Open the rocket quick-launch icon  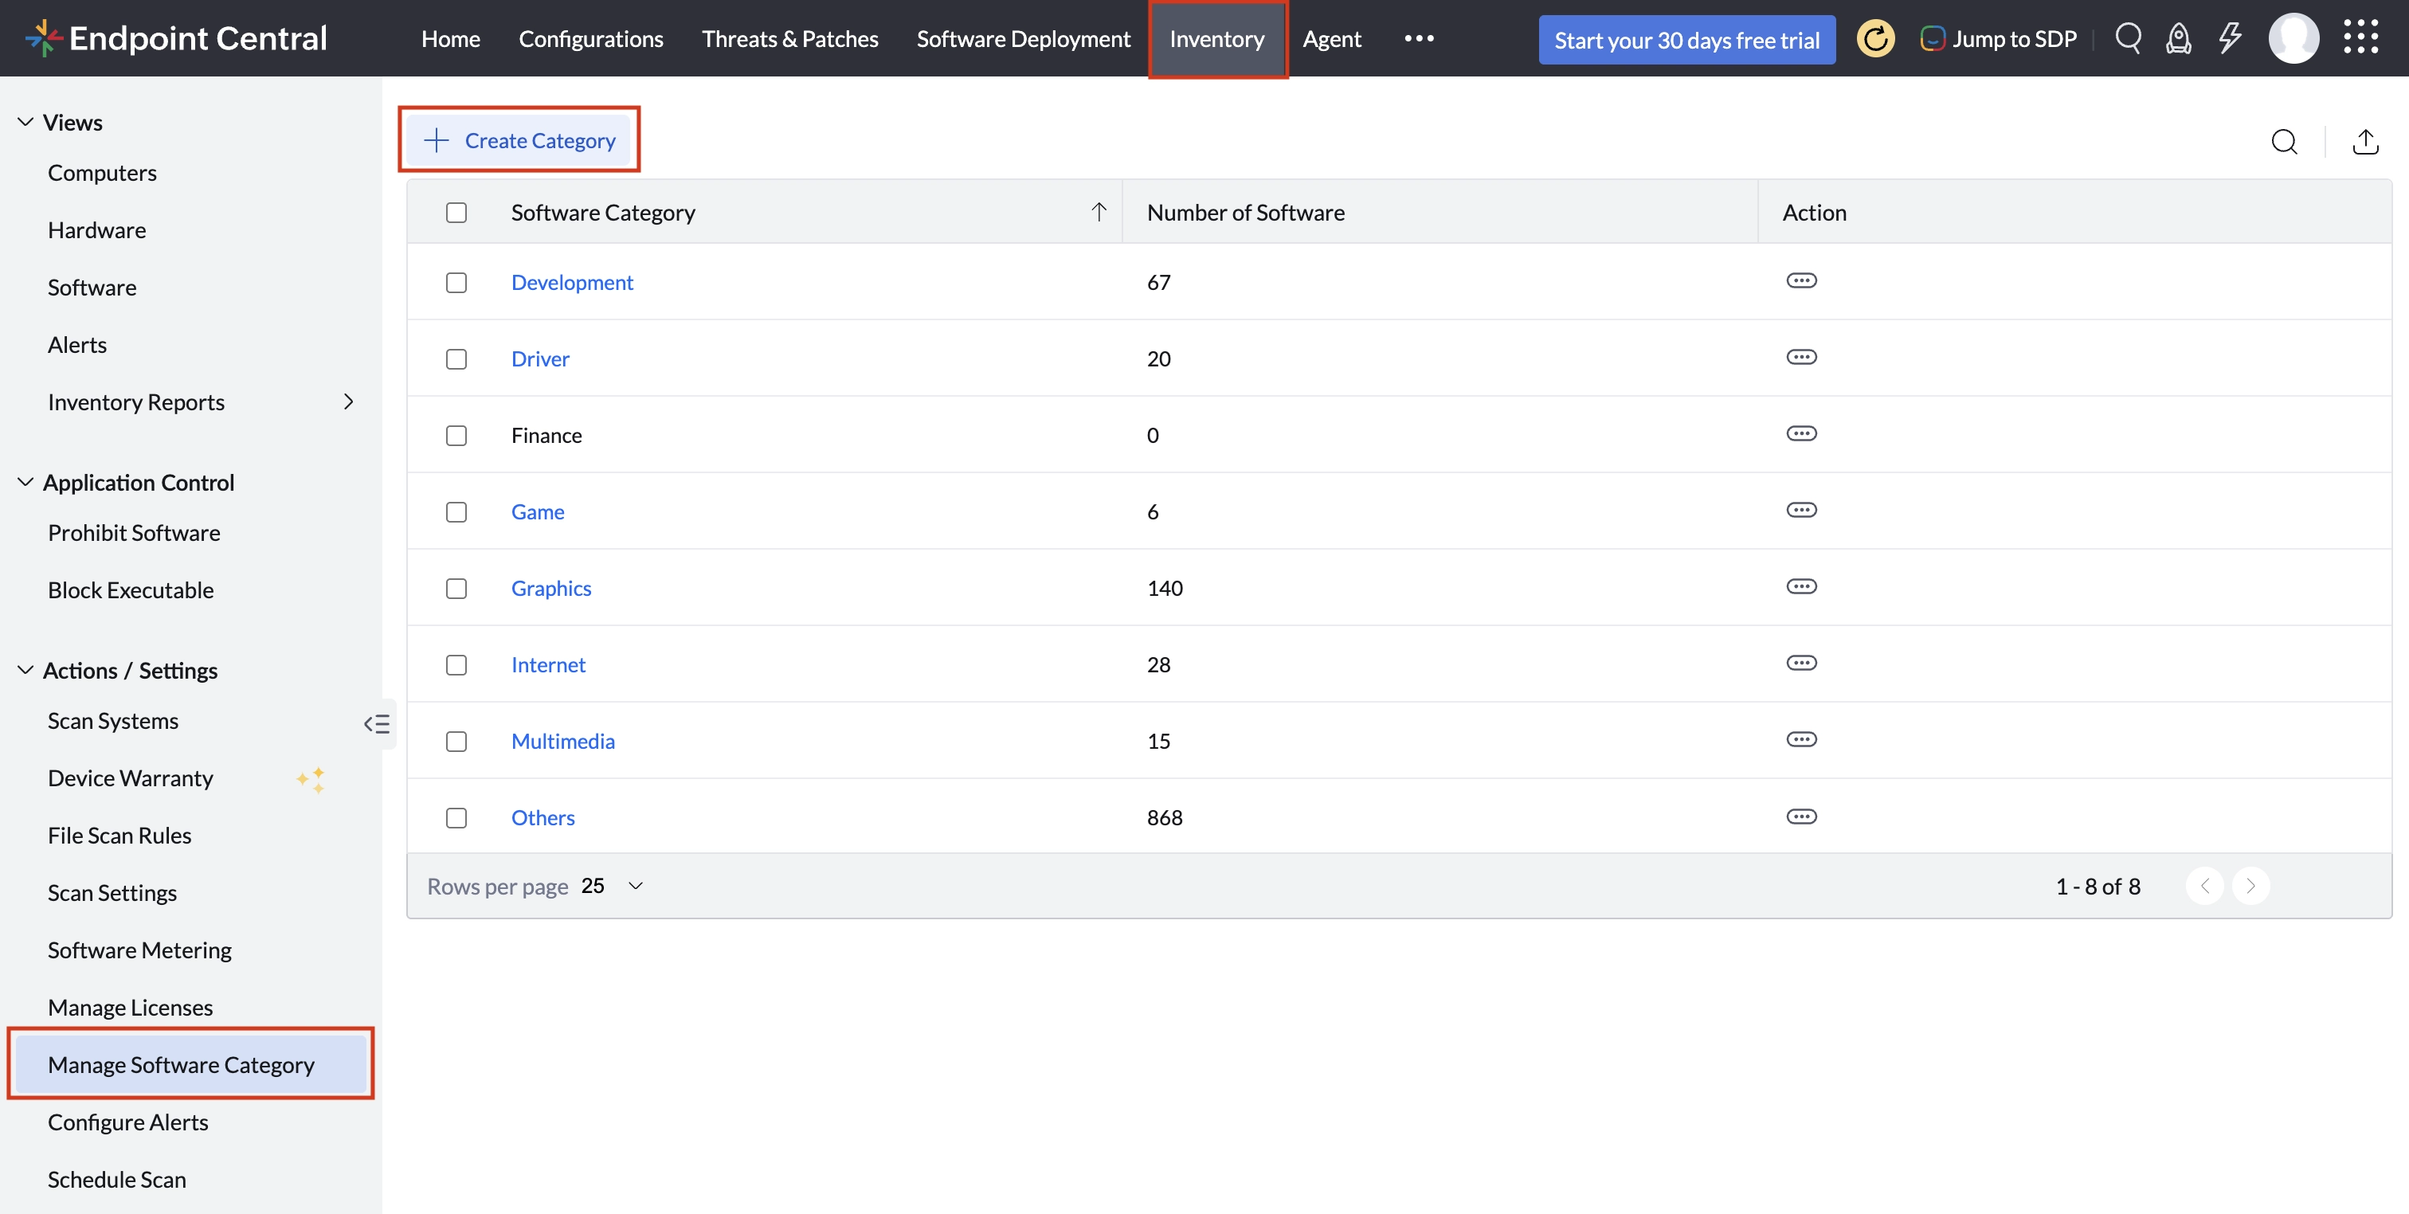(x=2178, y=38)
